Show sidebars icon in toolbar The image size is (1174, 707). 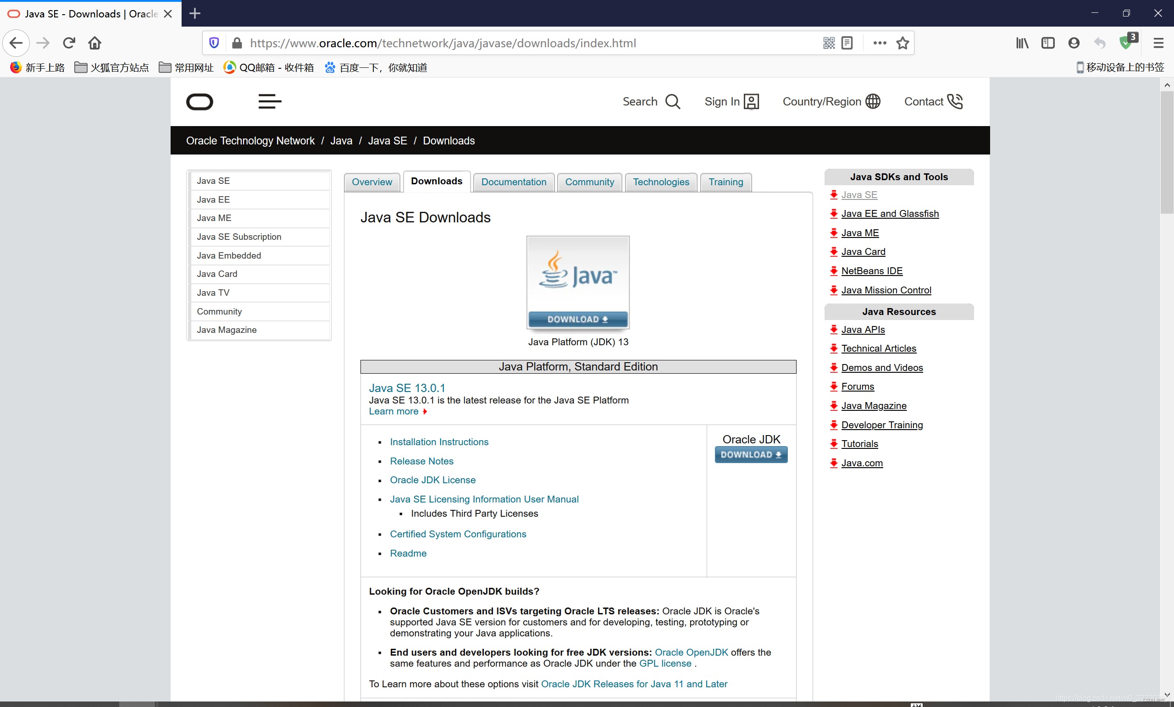(x=1048, y=43)
